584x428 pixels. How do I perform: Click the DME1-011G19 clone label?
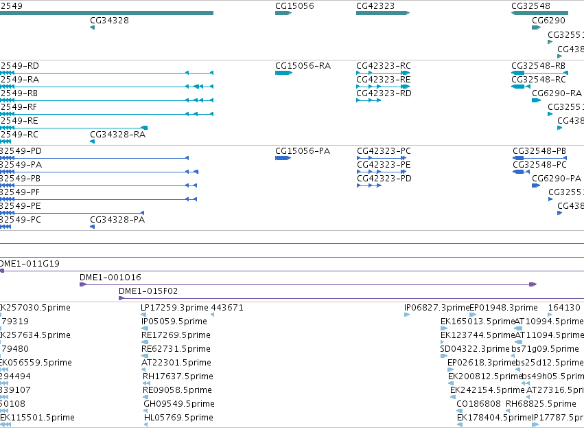tap(30, 264)
